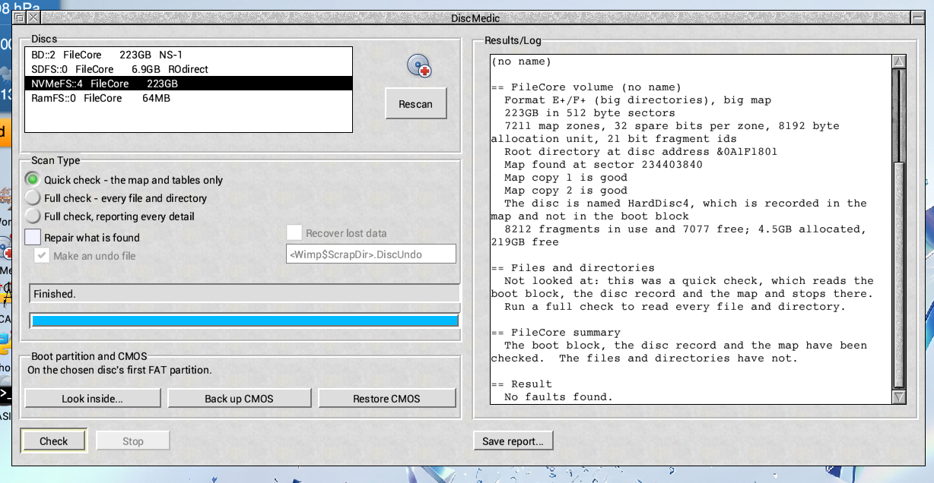The width and height of the screenshot is (934, 483).
Task: Click Back up CMOS button
Action: pyautogui.click(x=239, y=398)
